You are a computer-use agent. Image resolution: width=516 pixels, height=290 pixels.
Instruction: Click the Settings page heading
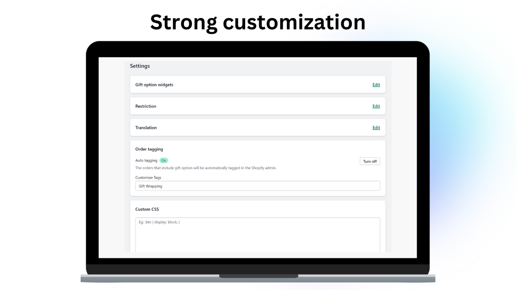tap(140, 66)
